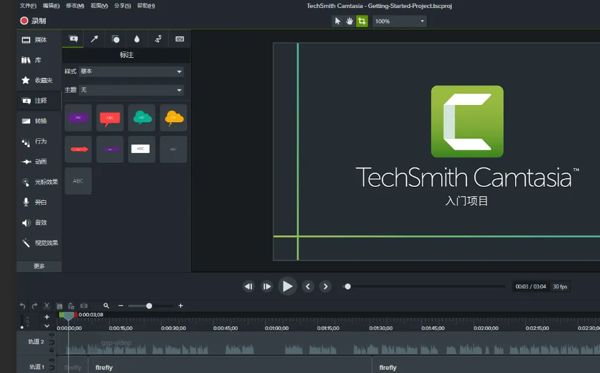The image size is (600, 373).
Task: Switch to the arrows and lines tab
Action: pyautogui.click(x=94, y=39)
